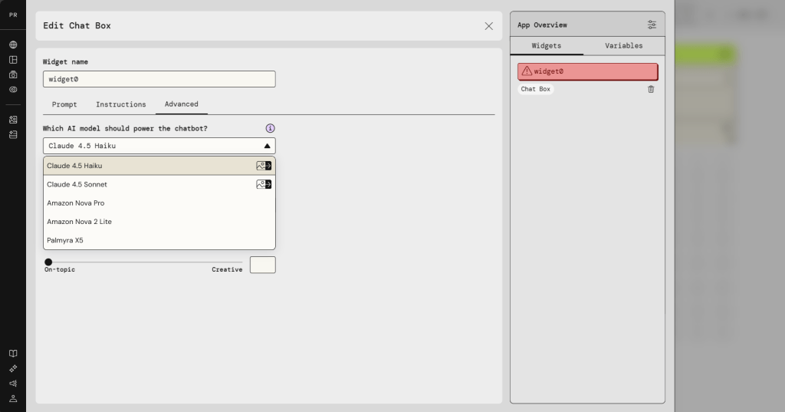Open the layout grid icon in sidebar
This screenshot has width=785, height=412.
(13, 60)
